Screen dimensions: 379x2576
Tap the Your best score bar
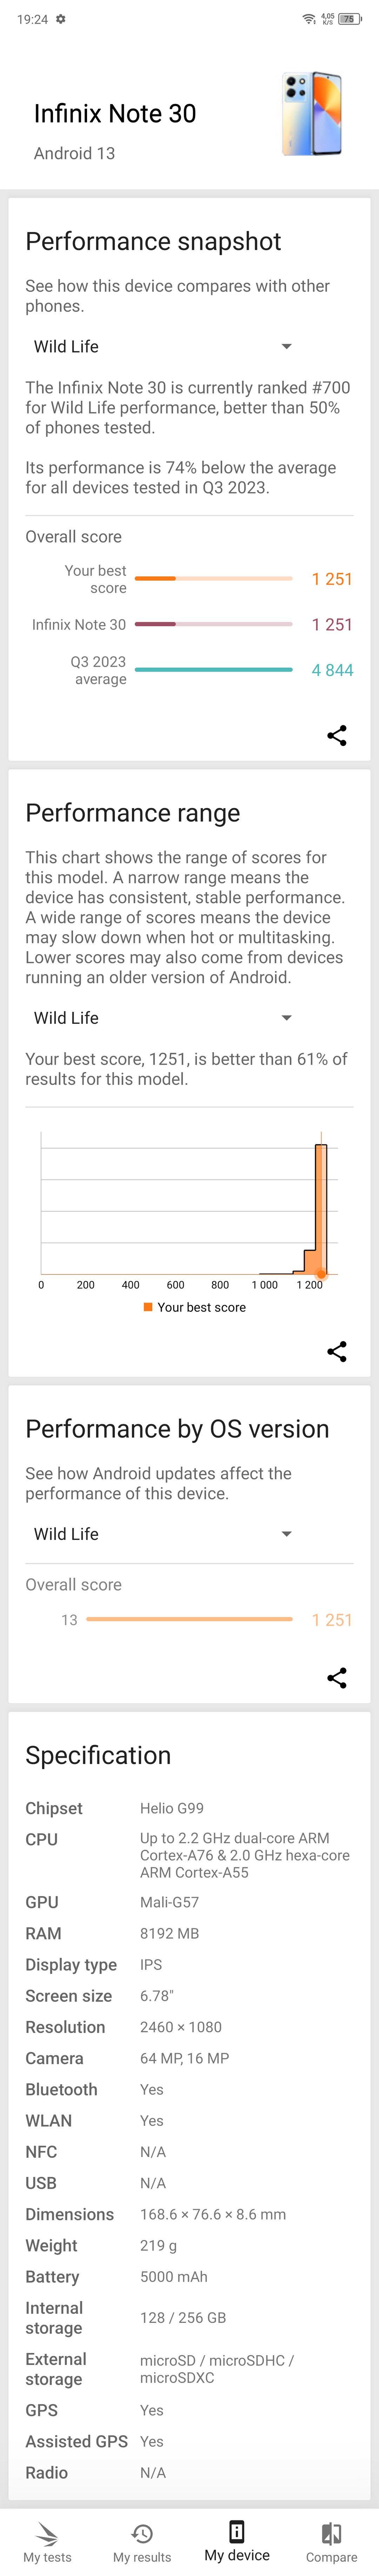pos(213,578)
